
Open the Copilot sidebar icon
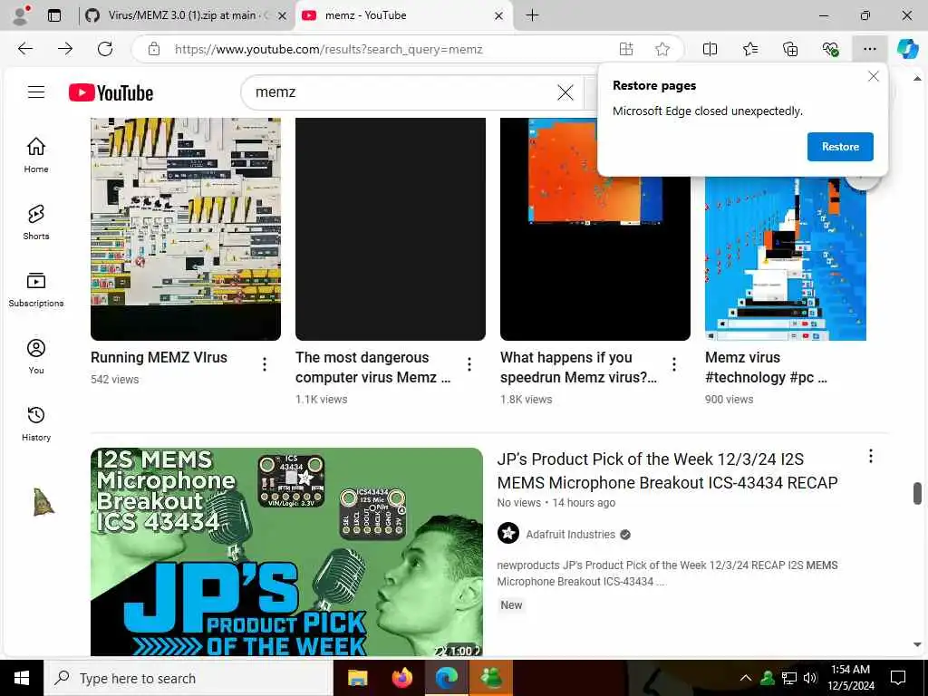907,49
